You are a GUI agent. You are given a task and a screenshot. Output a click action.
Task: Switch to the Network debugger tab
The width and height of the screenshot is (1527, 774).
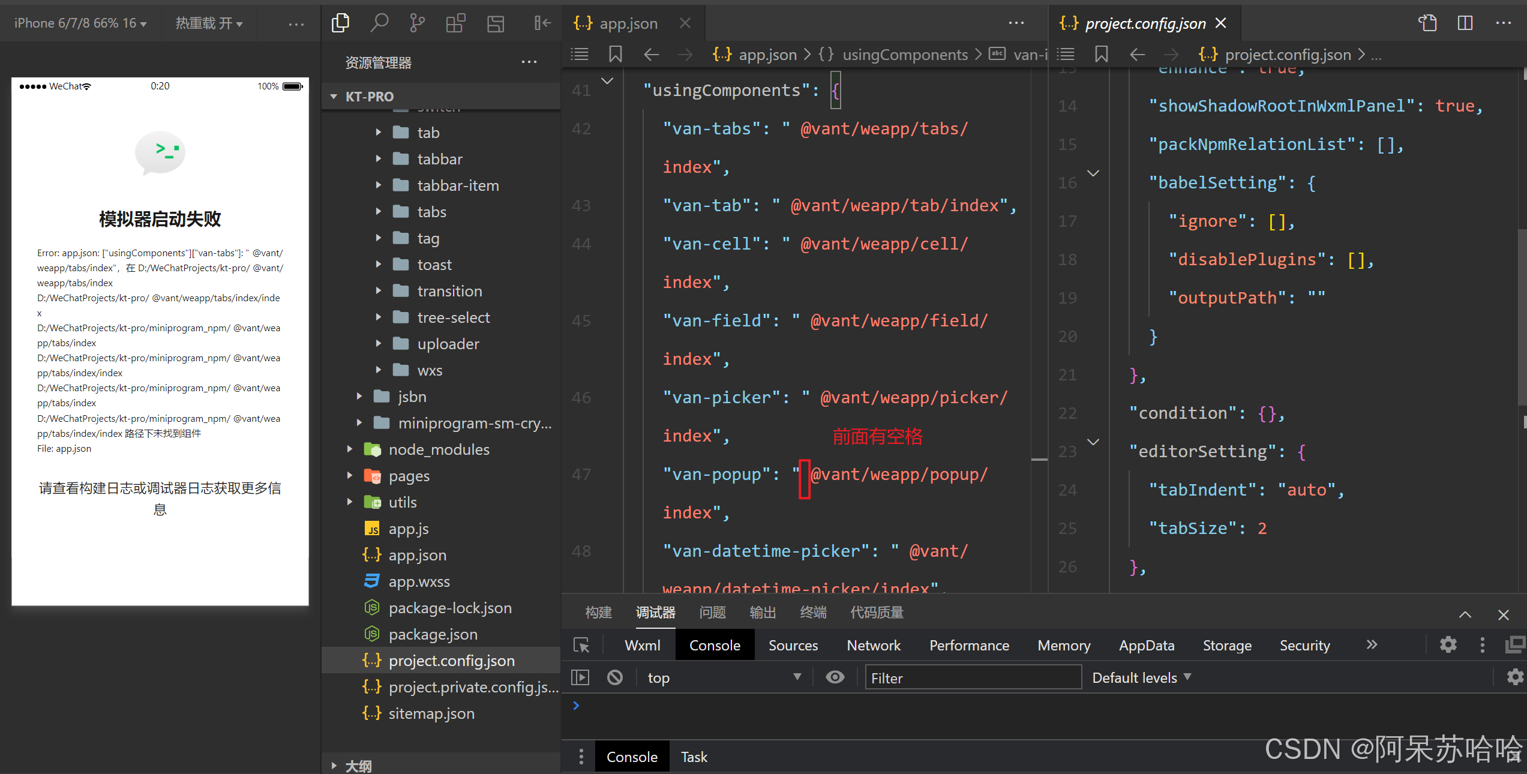tap(873, 644)
